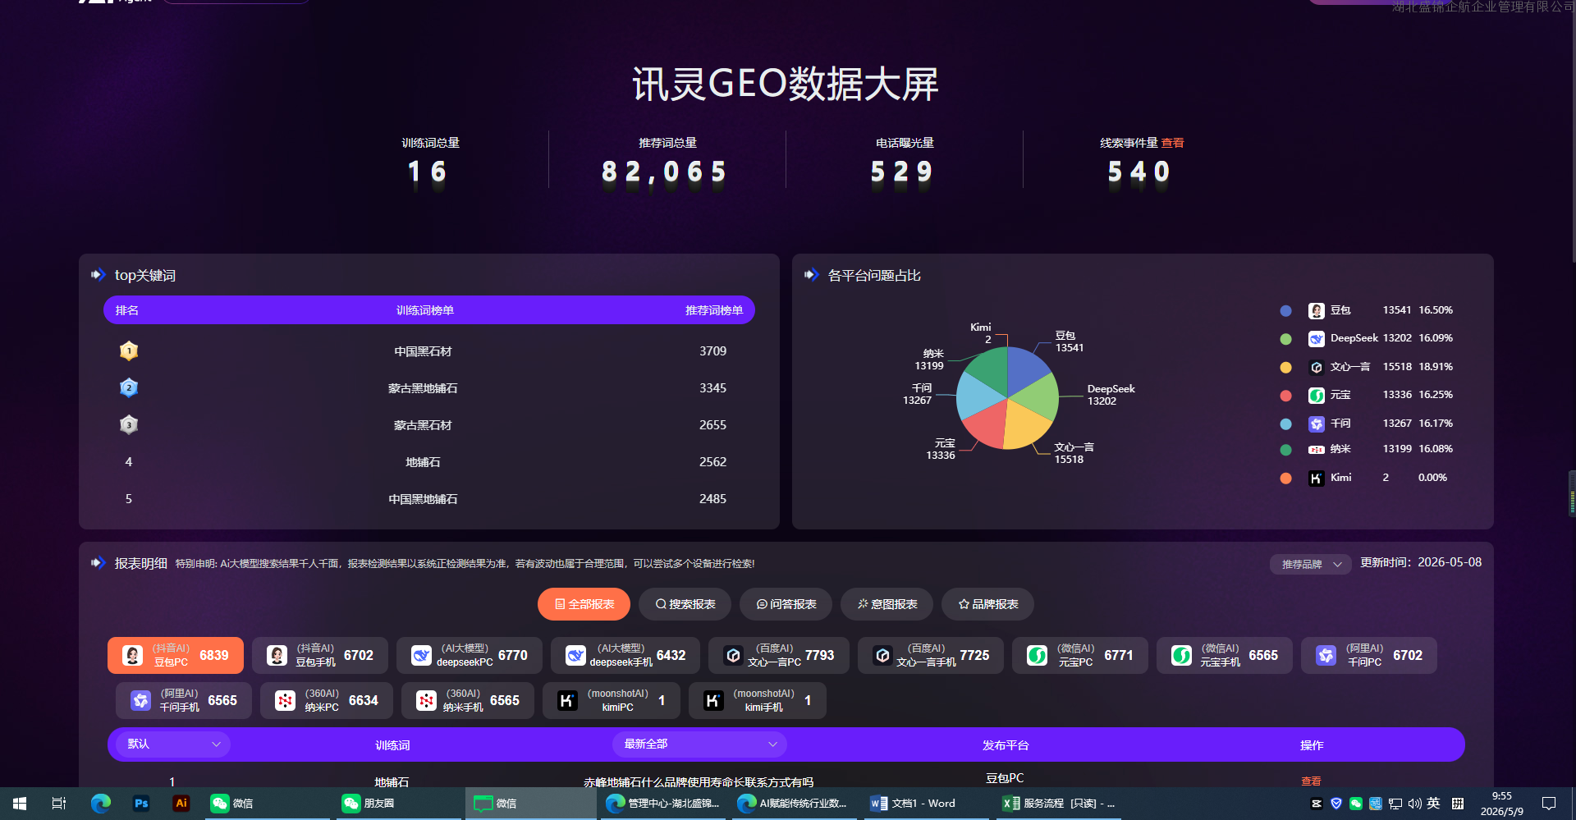Open the 最新全部 filter dropdown

coord(699,744)
